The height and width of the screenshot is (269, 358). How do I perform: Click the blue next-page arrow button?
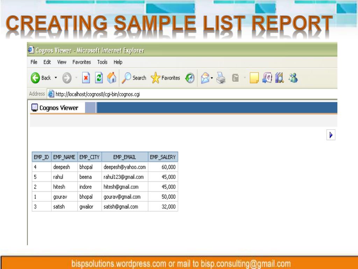point(331,135)
